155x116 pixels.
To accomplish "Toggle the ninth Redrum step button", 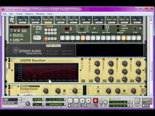I will click(103, 38).
